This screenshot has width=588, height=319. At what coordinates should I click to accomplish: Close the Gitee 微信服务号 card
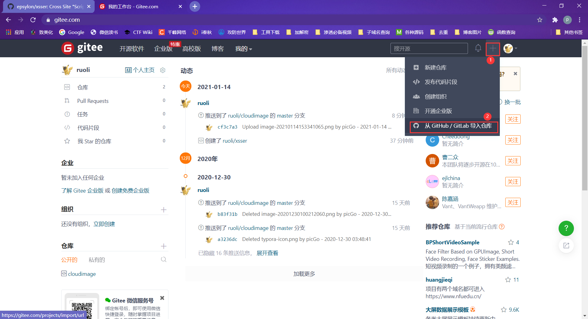tap(162, 298)
